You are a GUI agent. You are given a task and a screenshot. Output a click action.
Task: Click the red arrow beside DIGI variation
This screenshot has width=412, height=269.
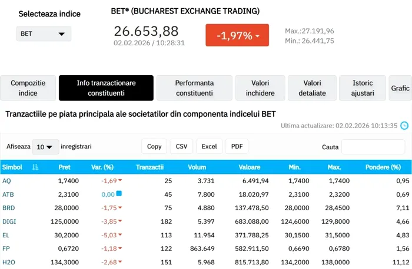[x=119, y=221]
